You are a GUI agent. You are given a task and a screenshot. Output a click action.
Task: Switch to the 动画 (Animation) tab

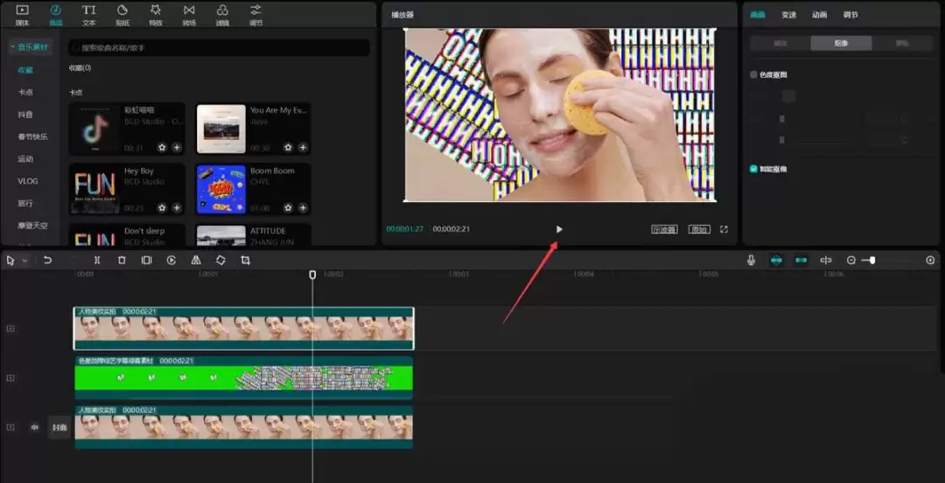(819, 15)
